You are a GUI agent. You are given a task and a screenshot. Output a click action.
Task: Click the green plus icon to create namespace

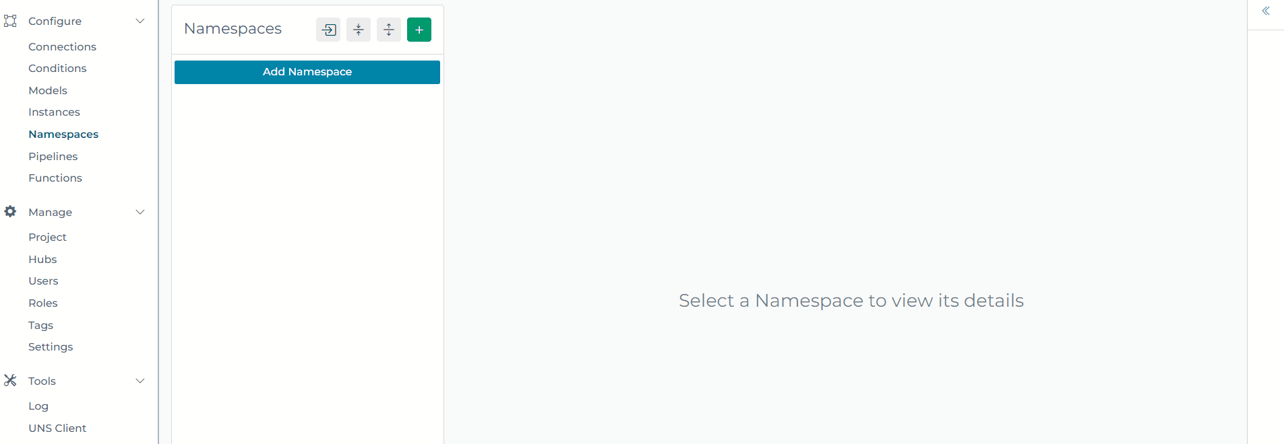(x=419, y=30)
